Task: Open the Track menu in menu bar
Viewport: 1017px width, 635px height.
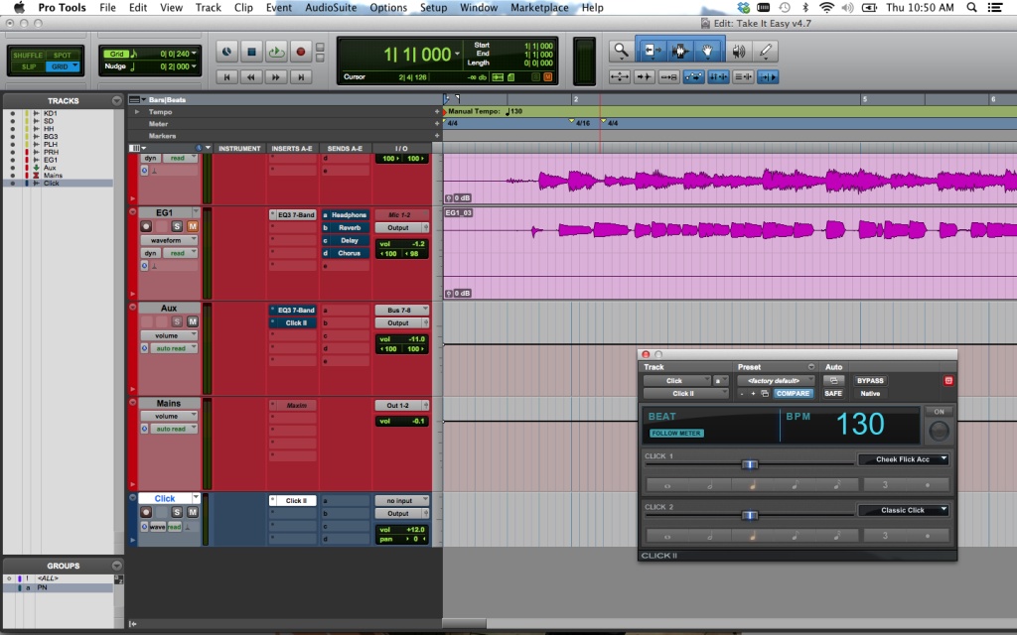Action: (x=209, y=8)
